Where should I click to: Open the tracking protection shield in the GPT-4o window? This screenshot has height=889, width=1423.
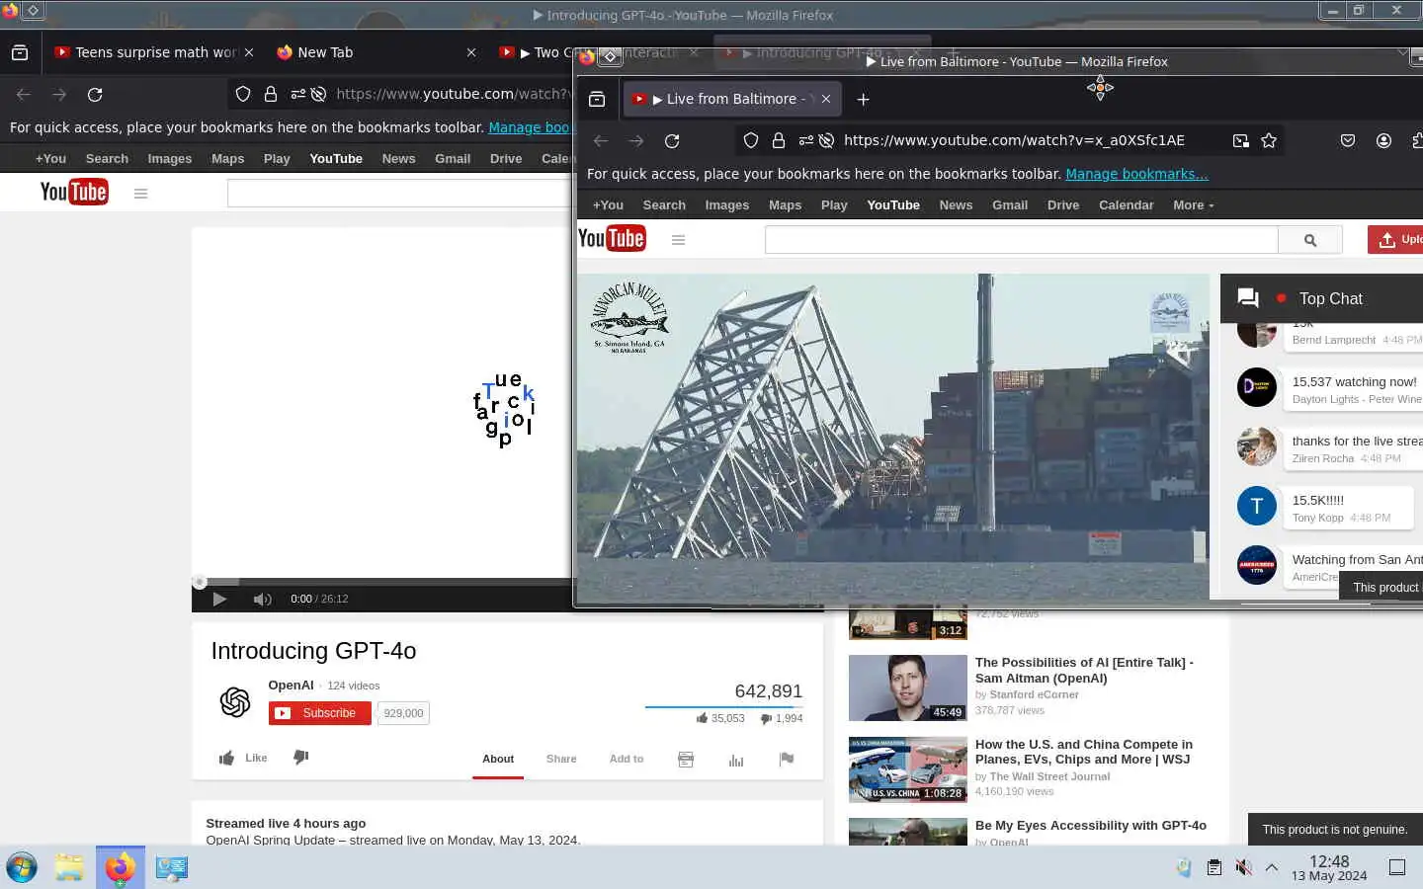pyautogui.click(x=243, y=95)
